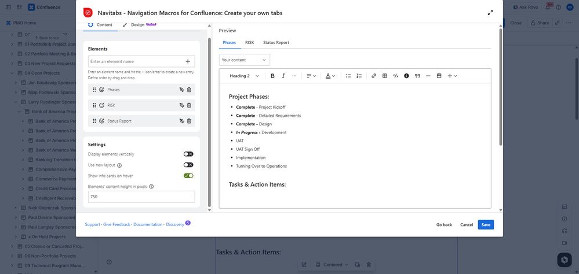The width and height of the screenshot is (579, 274).
Task: Open insert more plus dropdown
Action: [x=452, y=76]
